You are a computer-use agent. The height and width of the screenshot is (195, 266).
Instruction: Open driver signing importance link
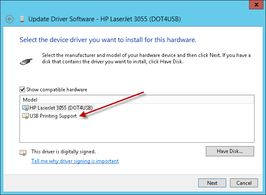75,161
